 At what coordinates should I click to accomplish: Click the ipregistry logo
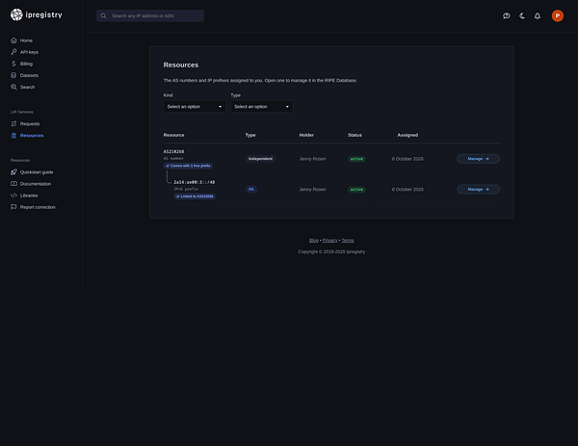[x=37, y=14]
